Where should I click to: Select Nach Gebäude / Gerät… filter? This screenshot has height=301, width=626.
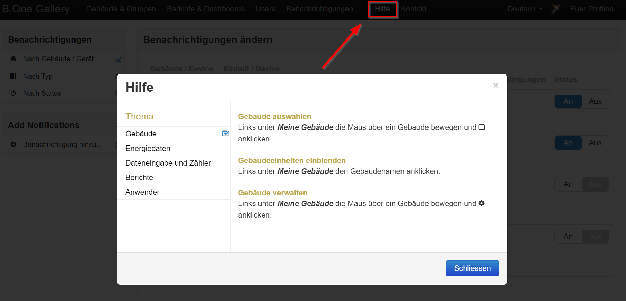click(62, 59)
